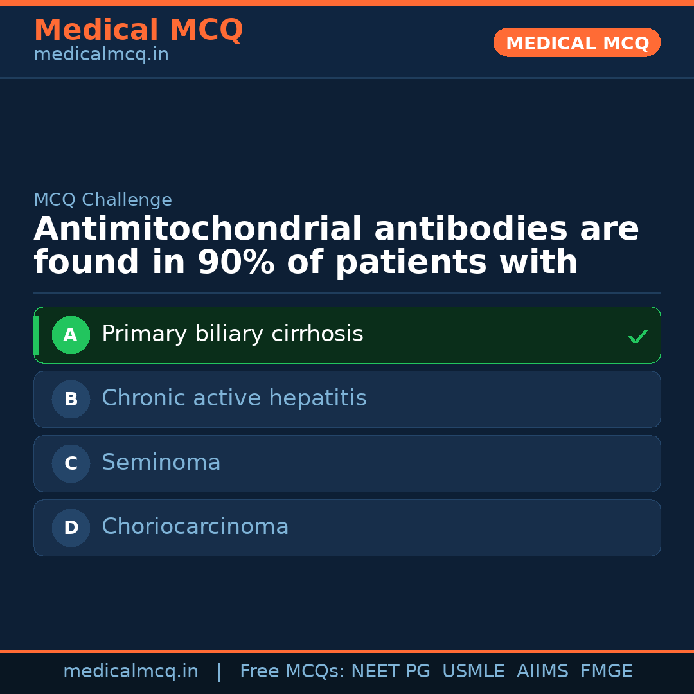Click the MCQ Challenge label
The width and height of the screenshot is (694, 694).
[103, 200]
